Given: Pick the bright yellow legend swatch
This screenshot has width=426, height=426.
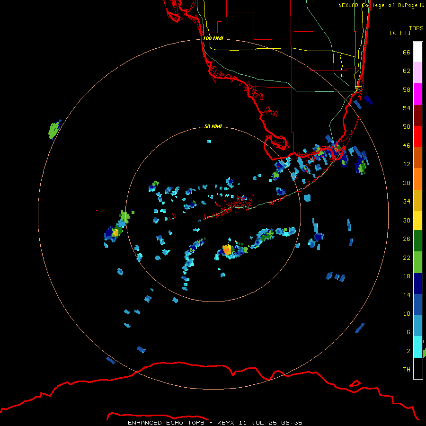Looking at the screenshot, I should (418, 221).
